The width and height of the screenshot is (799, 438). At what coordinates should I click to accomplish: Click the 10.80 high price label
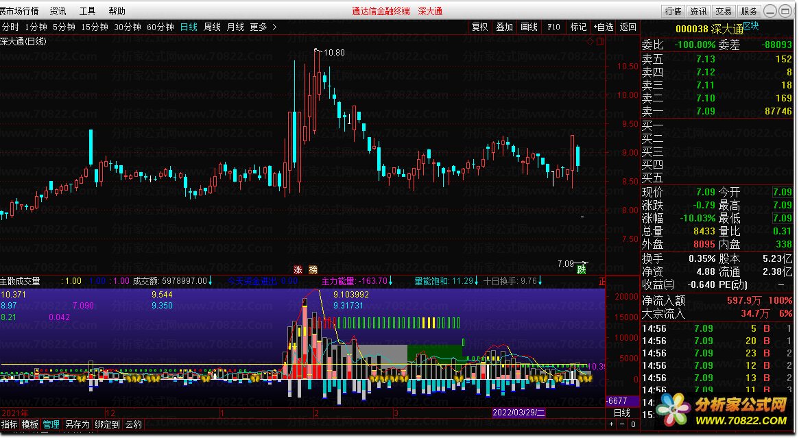[334, 53]
